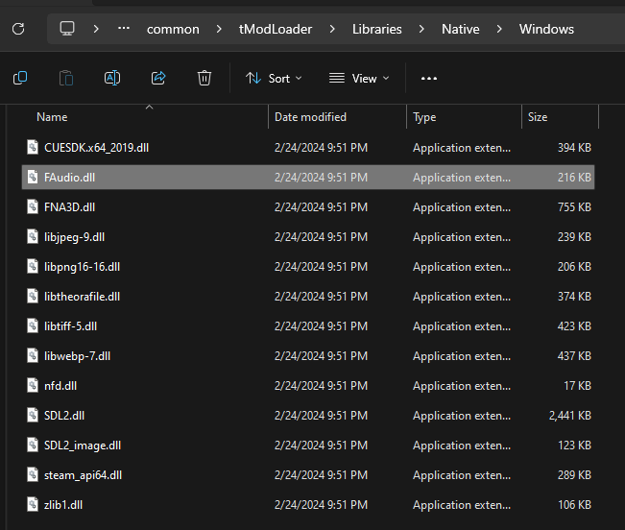This screenshot has width=625, height=530.
Task: Click the Paste toolbar icon
Action: point(66,78)
